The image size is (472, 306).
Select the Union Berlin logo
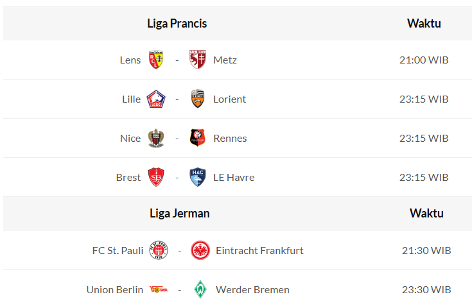point(159,289)
